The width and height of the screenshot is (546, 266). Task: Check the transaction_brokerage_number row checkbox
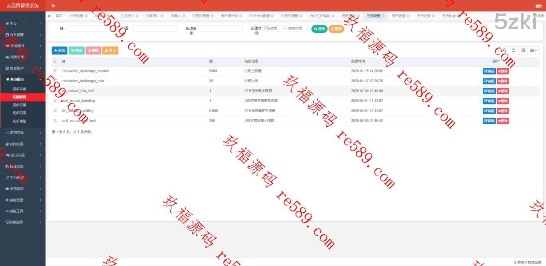[x=56, y=71]
